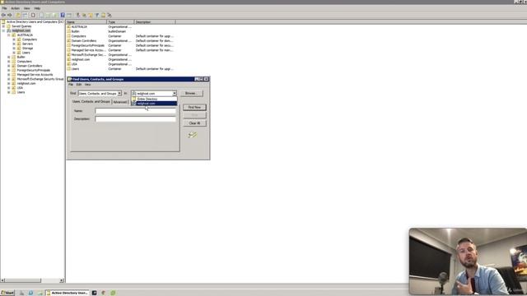
Task: Select Storage in the tree
Action: point(27,49)
